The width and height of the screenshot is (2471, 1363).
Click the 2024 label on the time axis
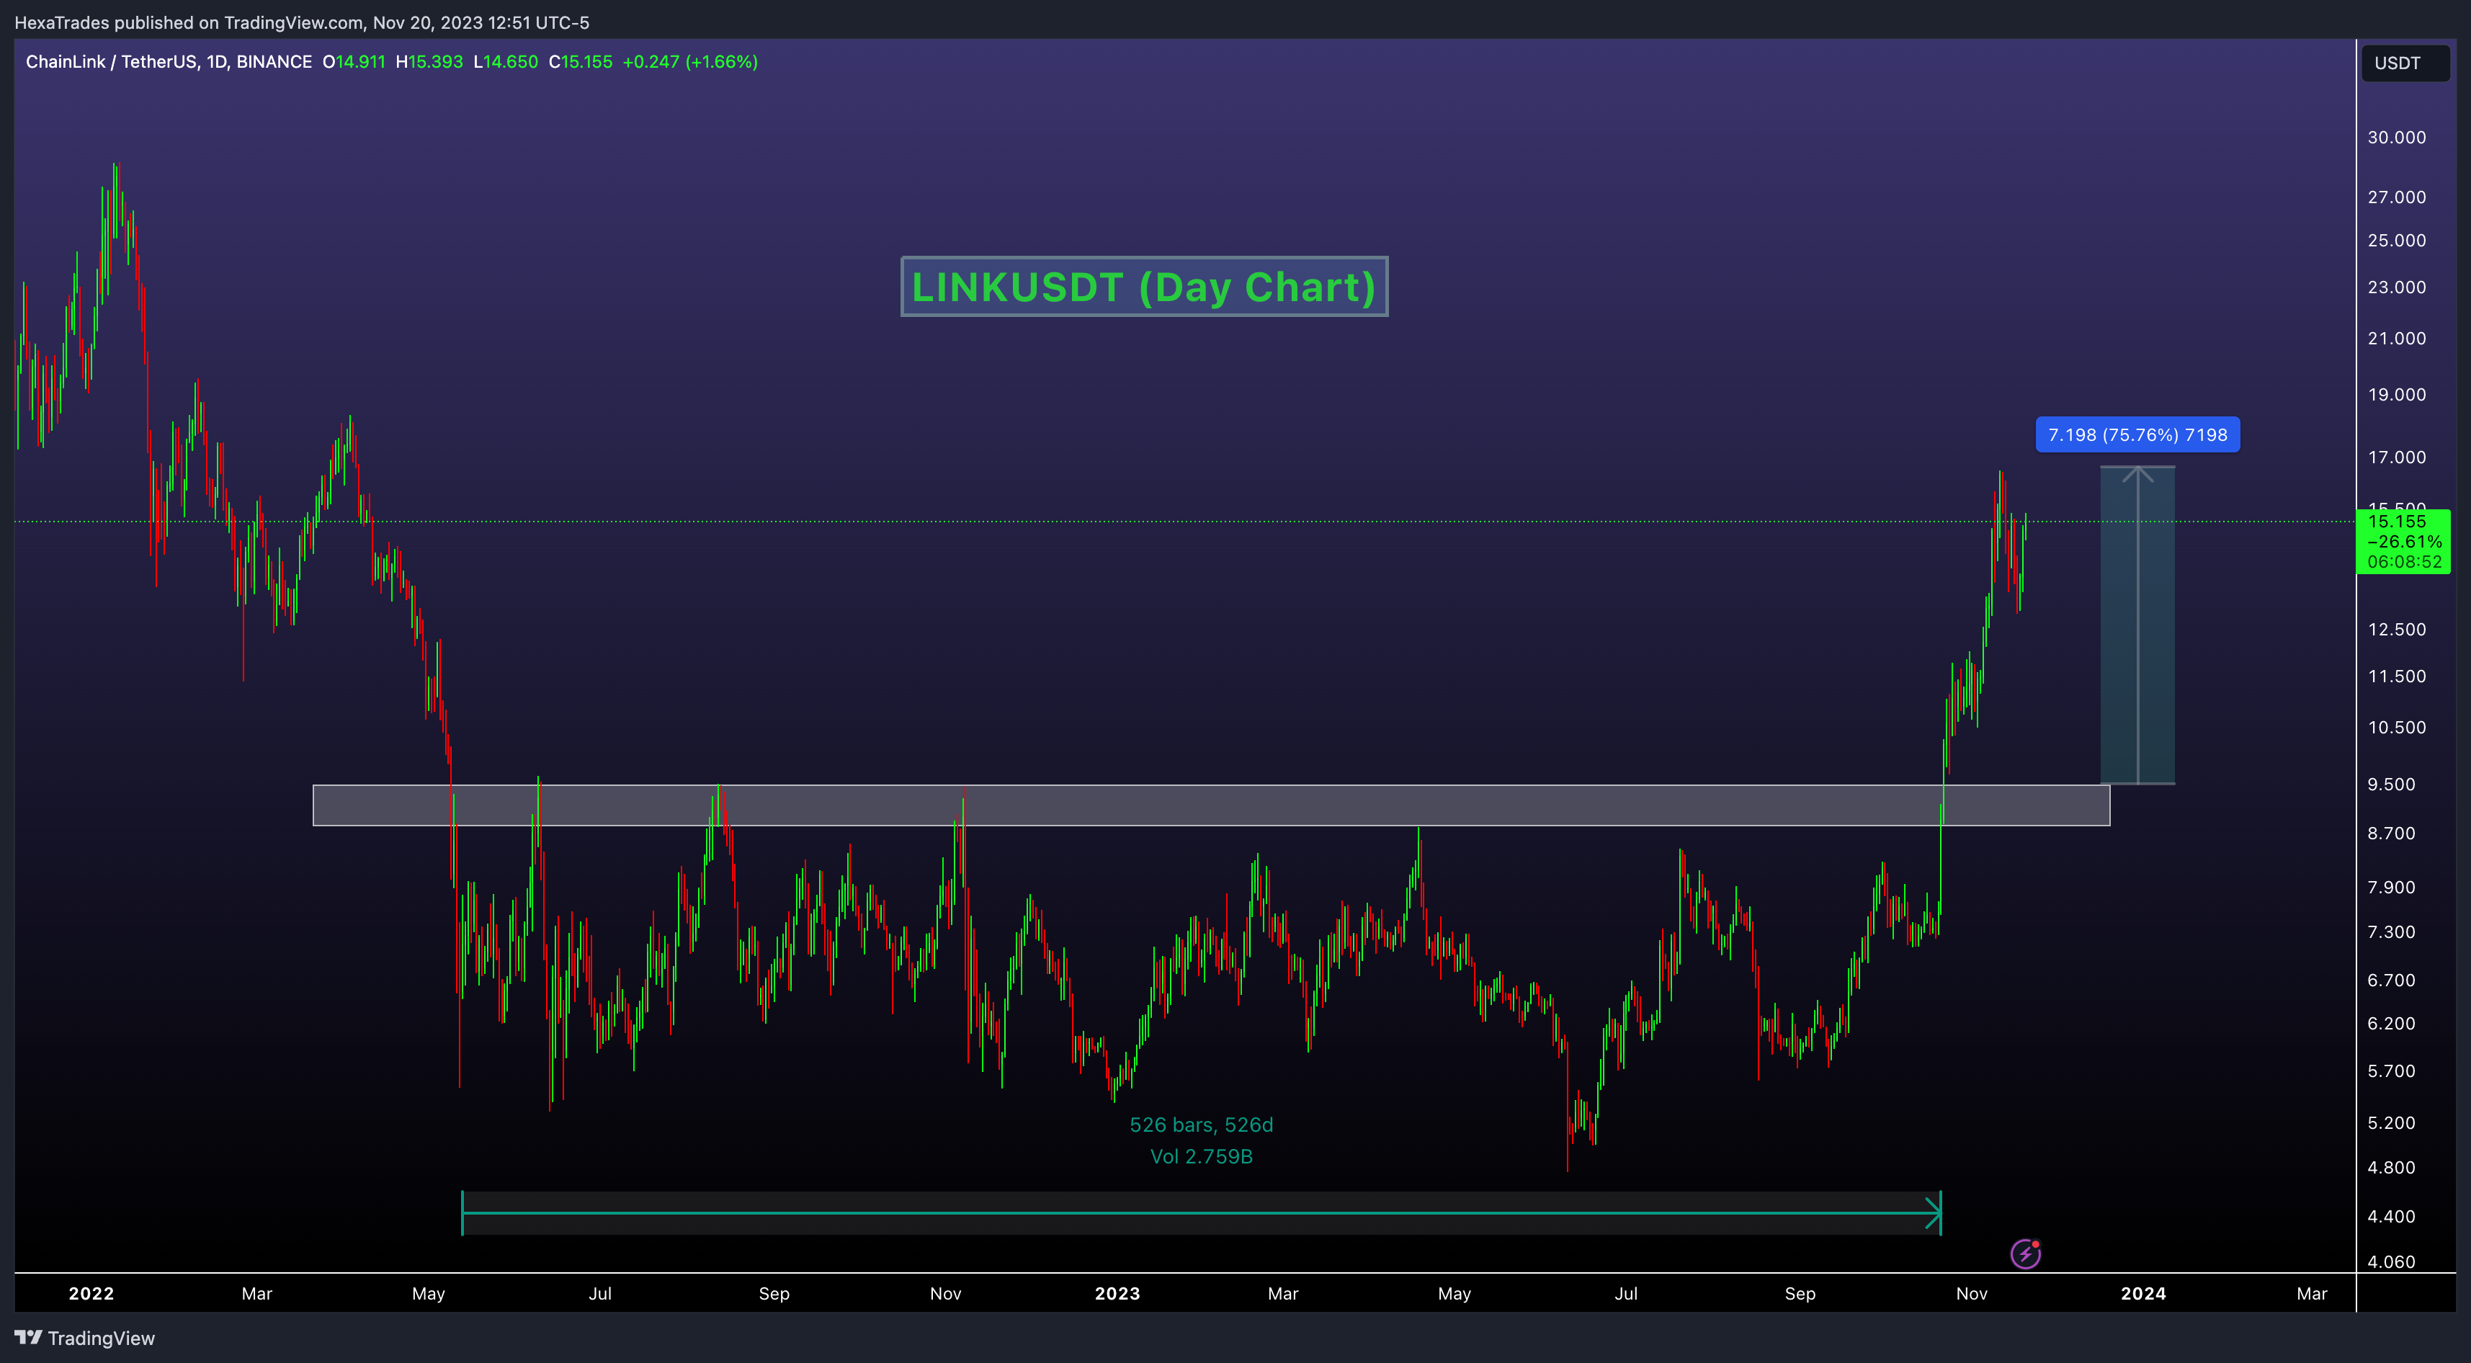[2143, 1293]
